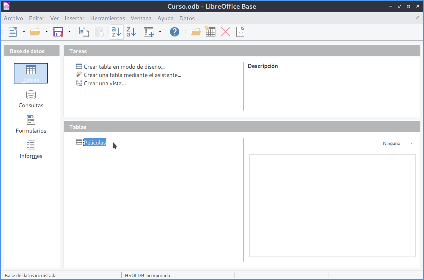This screenshot has width=424, height=280.
Task: Open the Herramientas menu
Action: click(x=108, y=18)
